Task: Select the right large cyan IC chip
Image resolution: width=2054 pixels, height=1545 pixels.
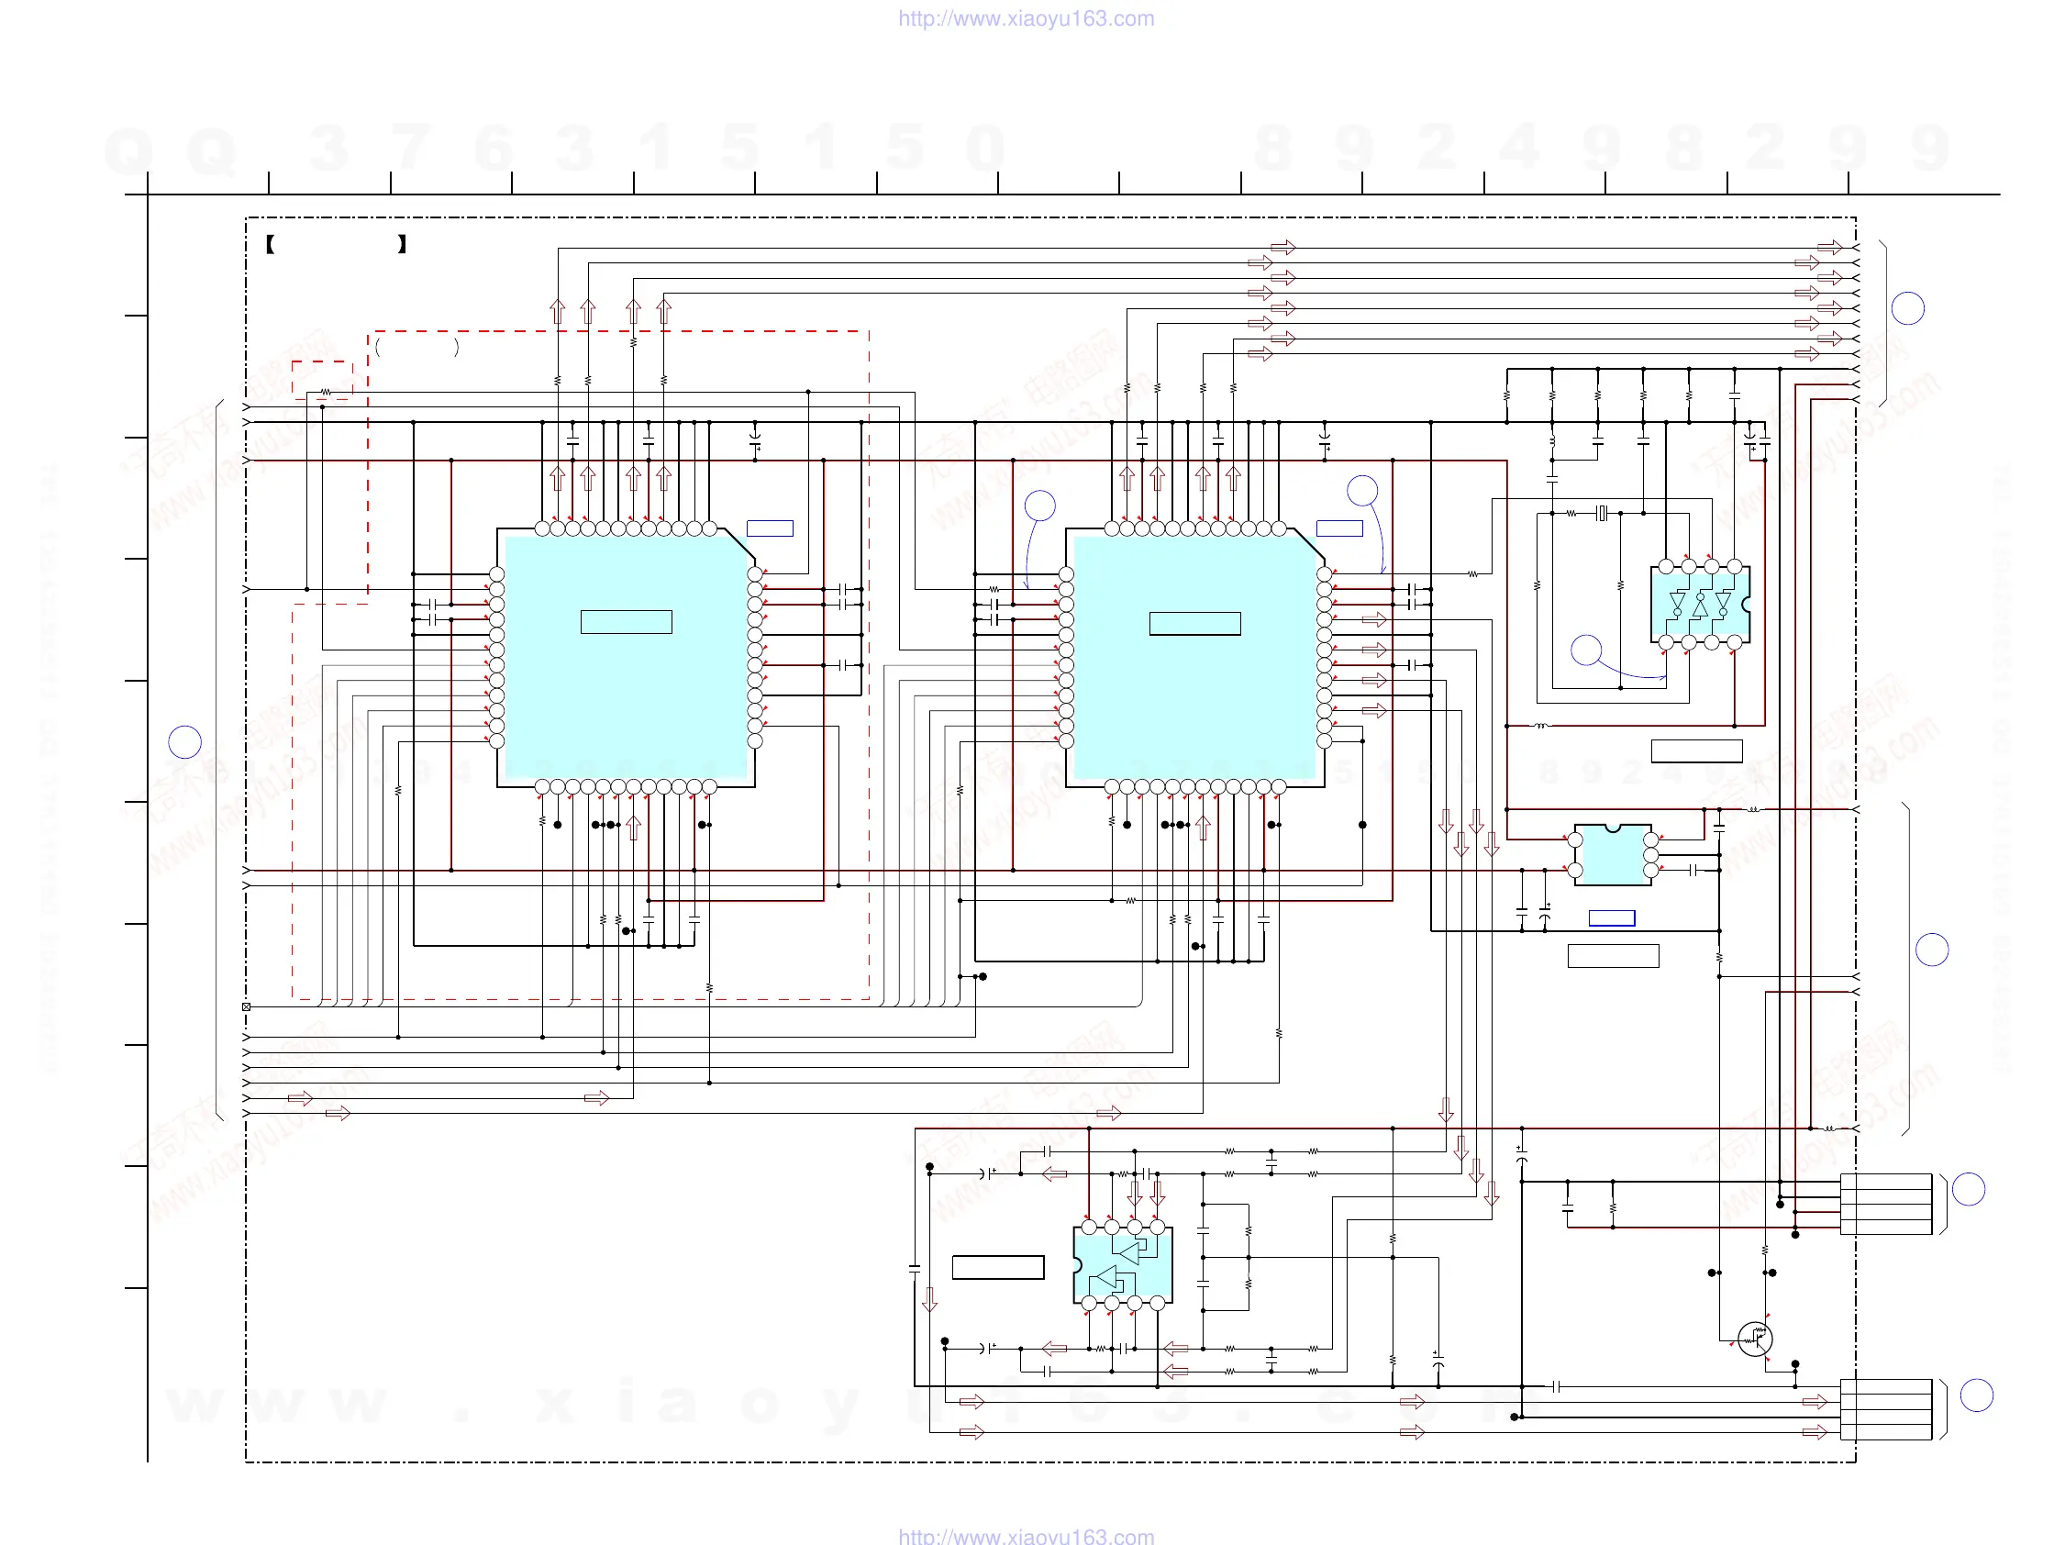Action: coord(1195,658)
